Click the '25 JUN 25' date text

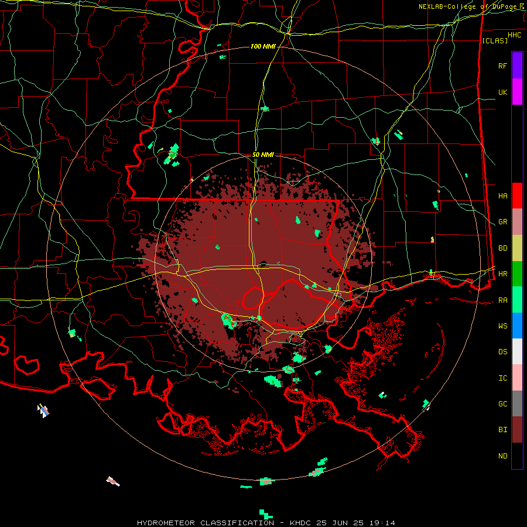[340, 523]
